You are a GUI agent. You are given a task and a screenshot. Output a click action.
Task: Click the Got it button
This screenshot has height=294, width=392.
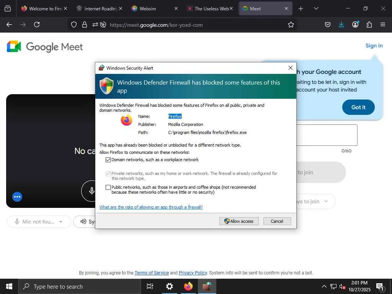(358, 107)
